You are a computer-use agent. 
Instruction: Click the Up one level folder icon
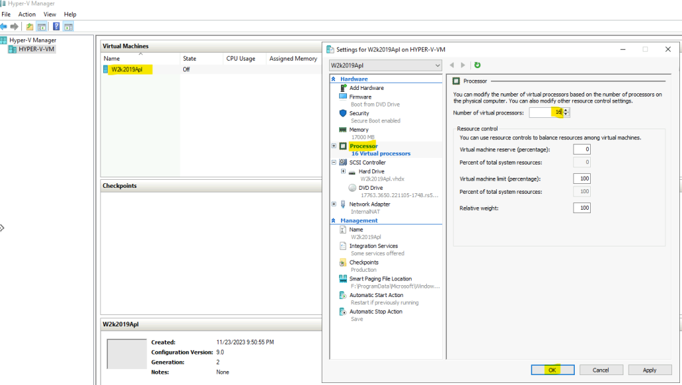[29, 27]
